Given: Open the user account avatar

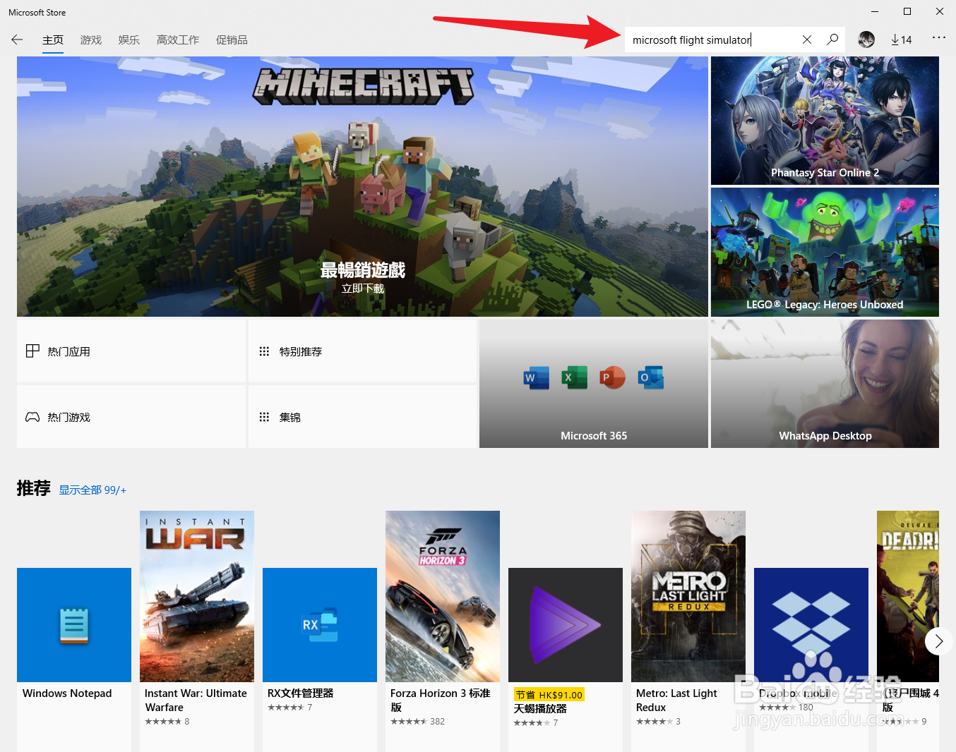Looking at the screenshot, I should click(866, 40).
